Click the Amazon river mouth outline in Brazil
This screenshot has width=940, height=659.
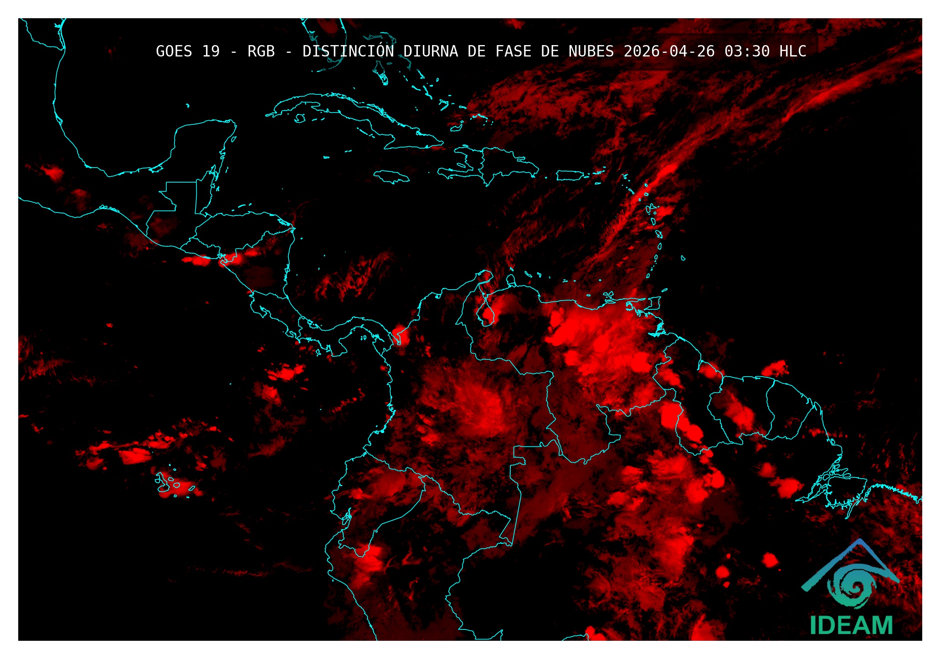click(x=834, y=483)
